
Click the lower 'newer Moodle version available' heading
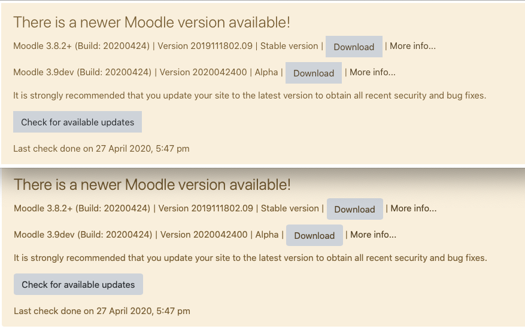coord(152,185)
